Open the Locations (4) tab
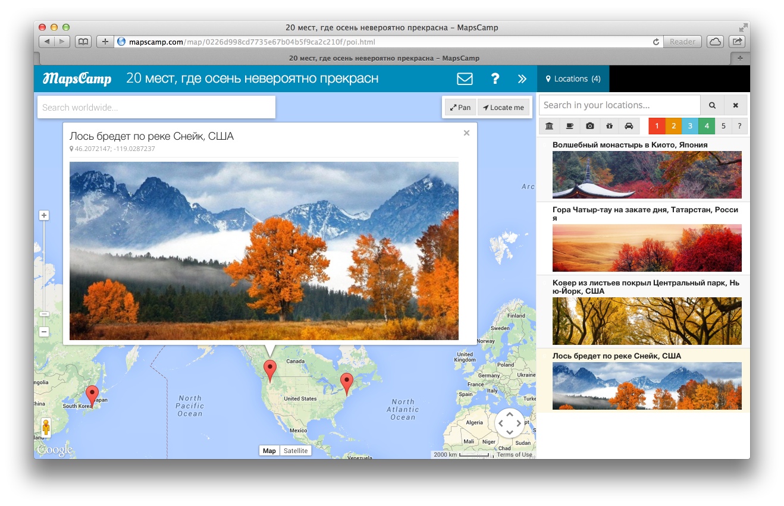This screenshot has height=506, width=784. point(573,79)
